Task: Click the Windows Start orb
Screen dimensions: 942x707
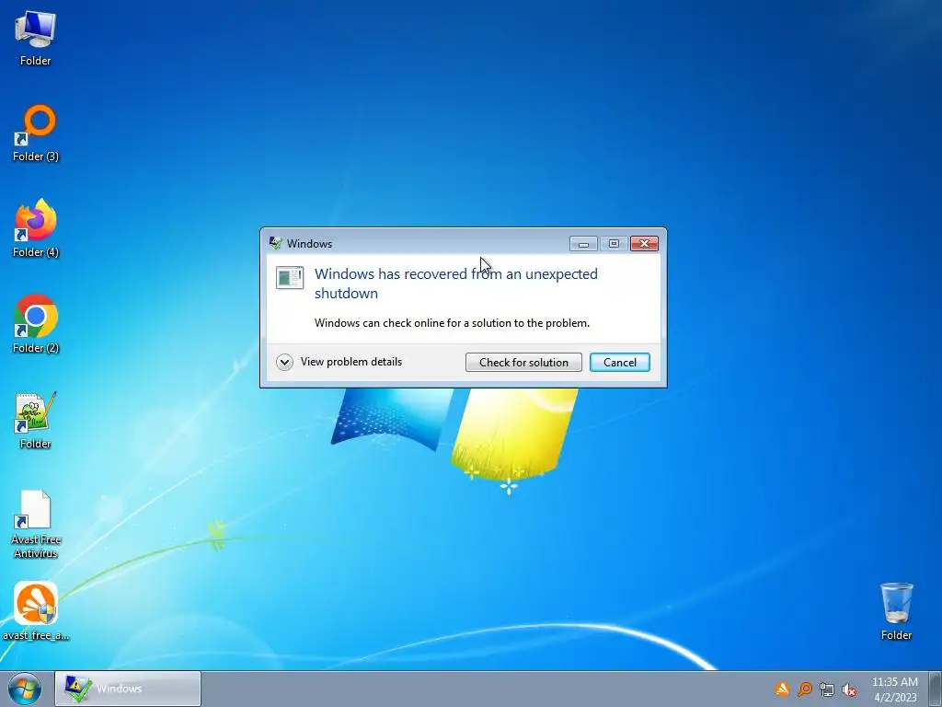Action: [25, 689]
